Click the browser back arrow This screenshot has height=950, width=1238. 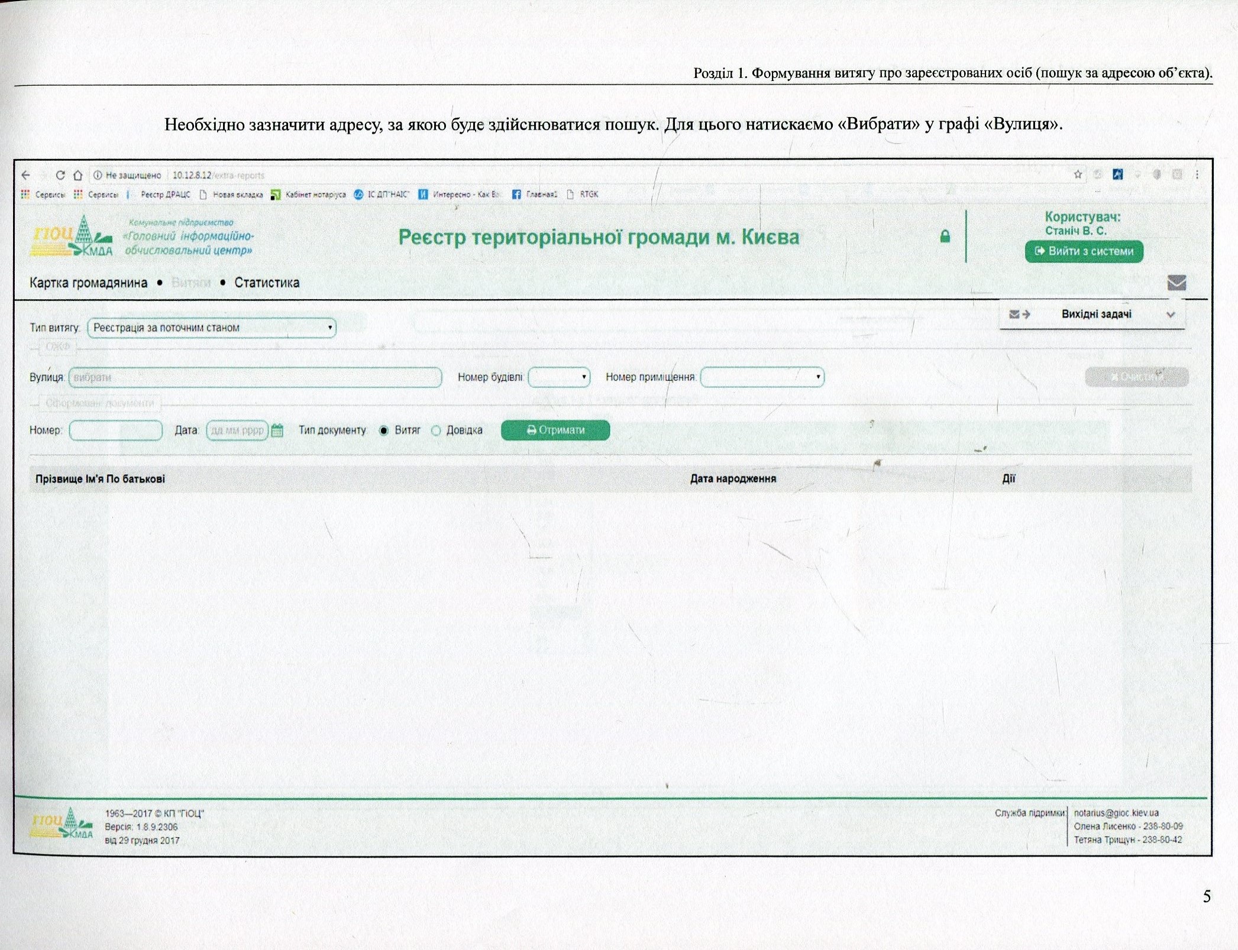(x=25, y=175)
